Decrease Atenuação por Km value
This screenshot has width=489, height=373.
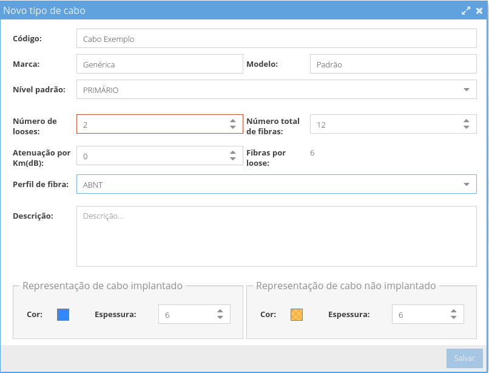(x=232, y=159)
